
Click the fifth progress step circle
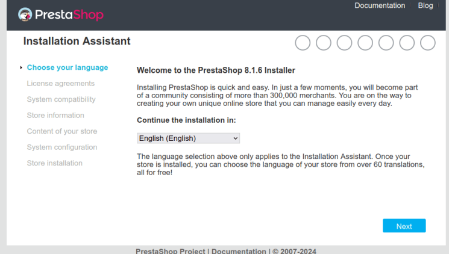[x=386, y=43]
